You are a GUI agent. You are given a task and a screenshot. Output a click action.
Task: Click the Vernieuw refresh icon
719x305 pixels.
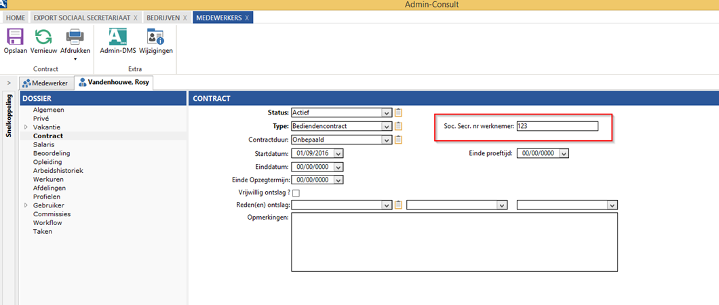point(43,37)
